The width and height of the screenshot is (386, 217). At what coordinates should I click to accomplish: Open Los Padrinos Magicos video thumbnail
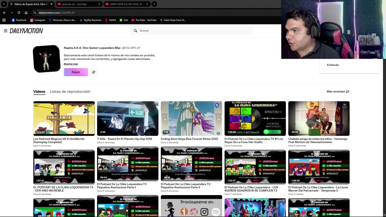(64, 118)
